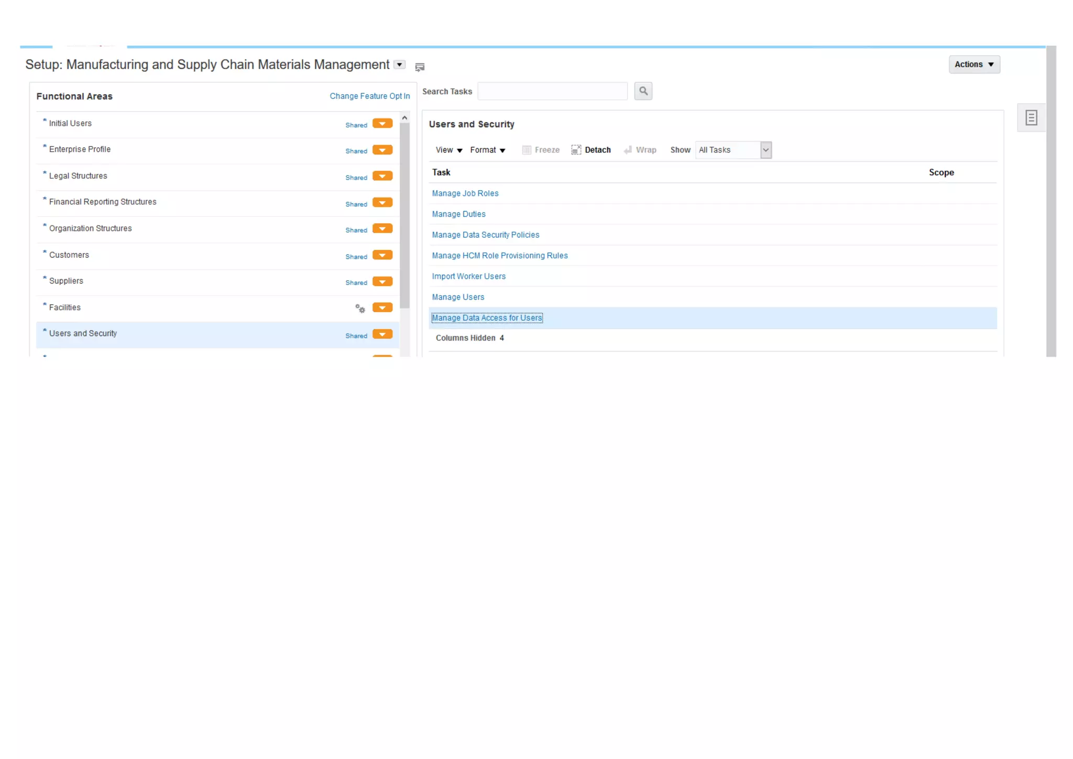
Task: Click the comment icon beside setup title
Action: tap(420, 67)
